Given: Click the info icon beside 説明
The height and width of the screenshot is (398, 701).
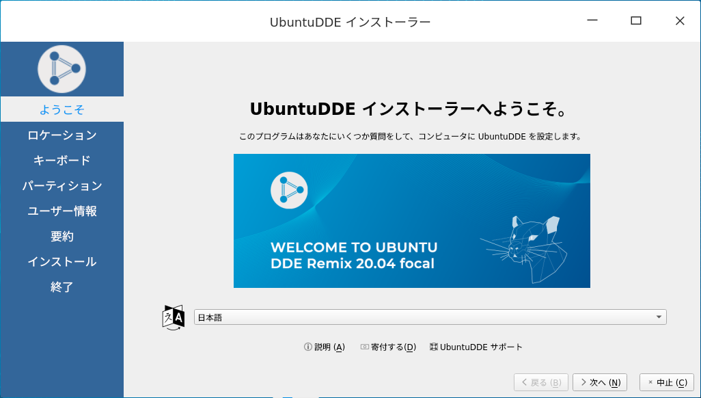Looking at the screenshot, I should tap(307, 347).
